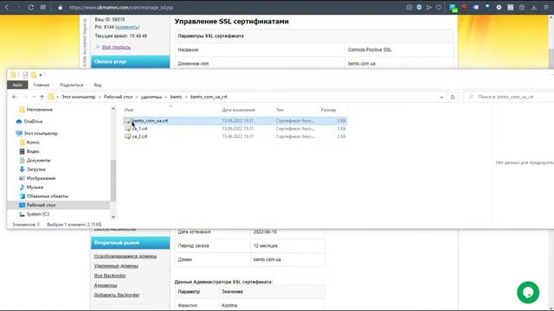
Task: Open the Explorer recent locations dropdown arrow
Action: [x=34, y=97]
